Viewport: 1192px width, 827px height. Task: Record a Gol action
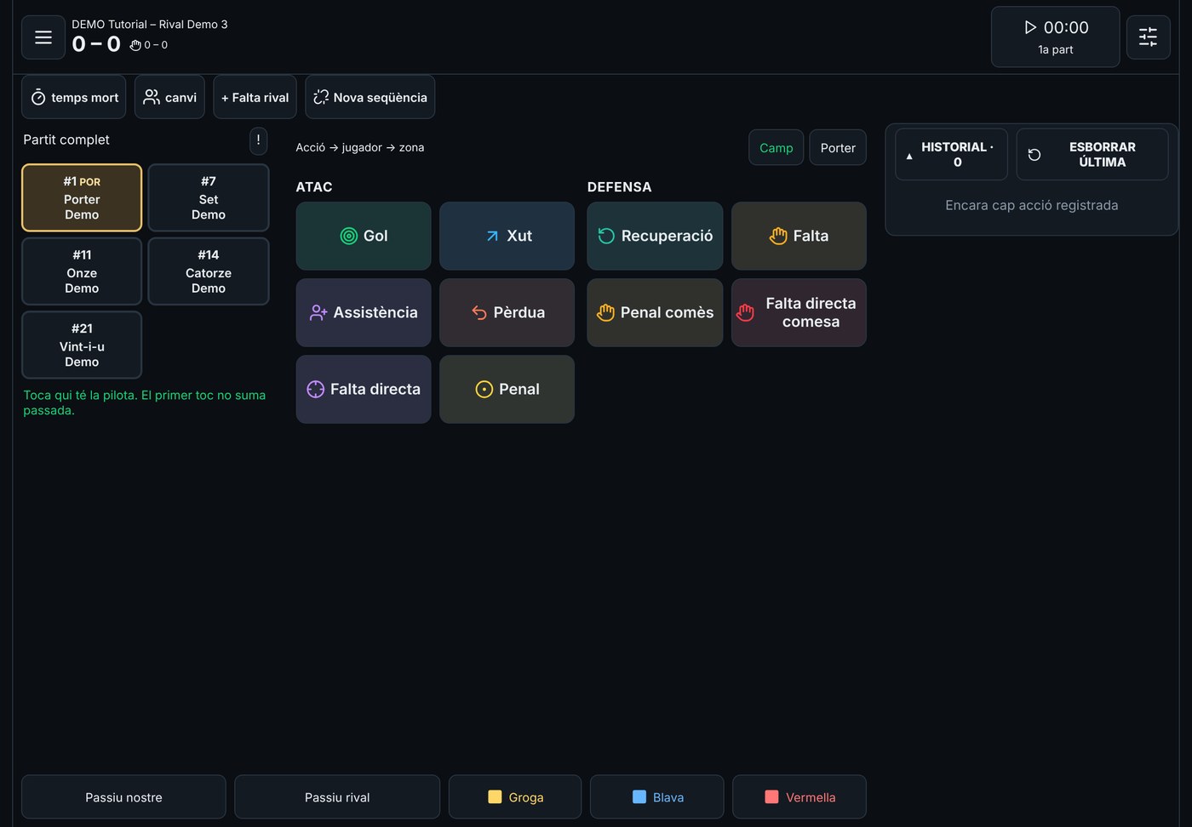pos(364,236)
